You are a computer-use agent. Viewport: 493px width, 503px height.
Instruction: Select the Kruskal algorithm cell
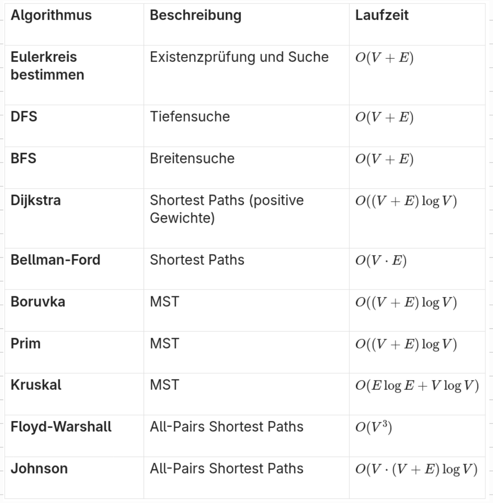pyautogui.click(x=36, y=385)
